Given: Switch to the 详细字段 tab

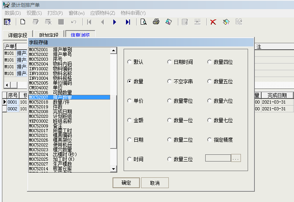Looking at the screenshot, I should tap(15, 35).
